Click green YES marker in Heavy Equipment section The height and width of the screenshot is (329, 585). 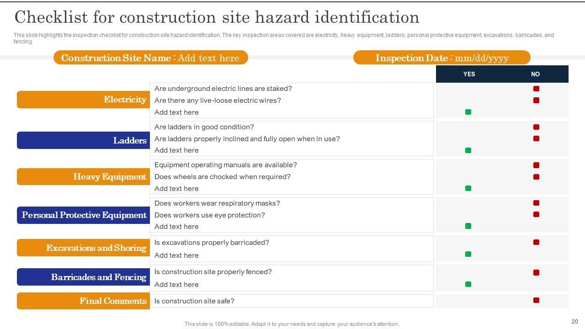tap(468, 188)
